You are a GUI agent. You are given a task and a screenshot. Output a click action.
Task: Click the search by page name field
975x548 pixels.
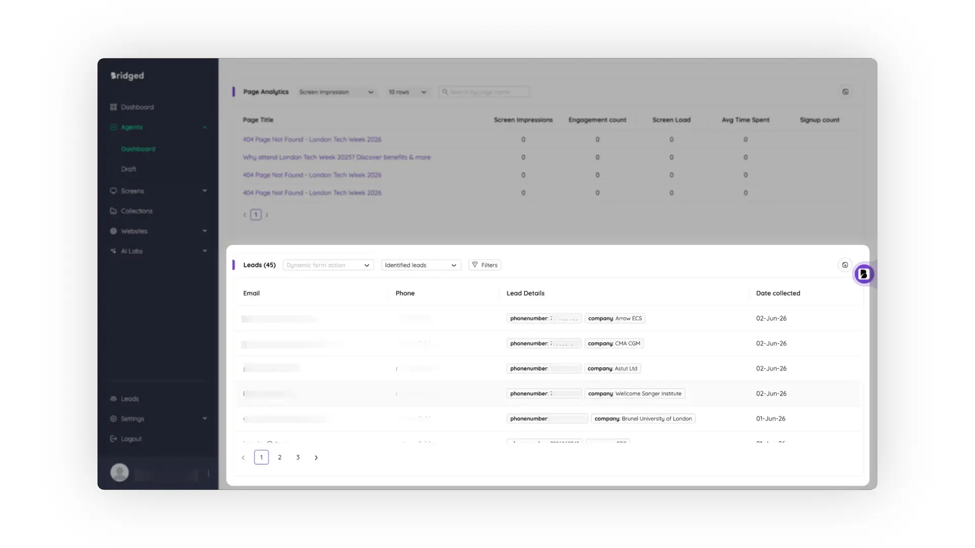pos(484,92)
